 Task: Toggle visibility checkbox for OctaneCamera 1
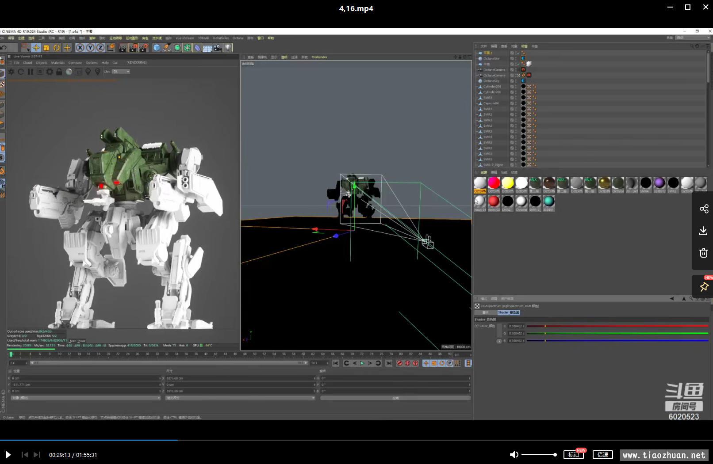512,70
